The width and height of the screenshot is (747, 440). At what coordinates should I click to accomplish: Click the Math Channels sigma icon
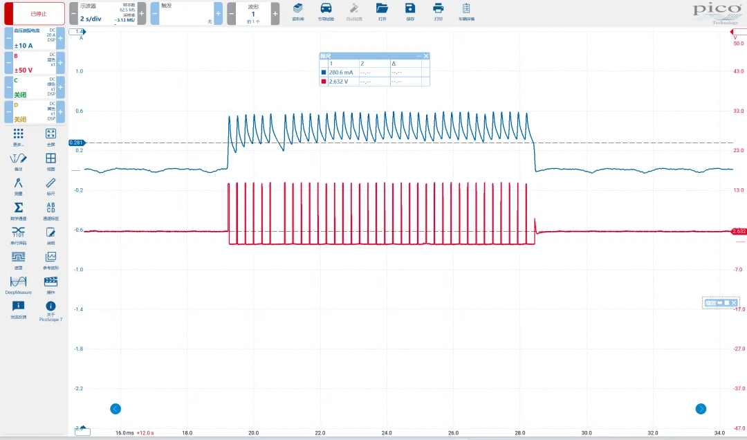tap(19, 210)
